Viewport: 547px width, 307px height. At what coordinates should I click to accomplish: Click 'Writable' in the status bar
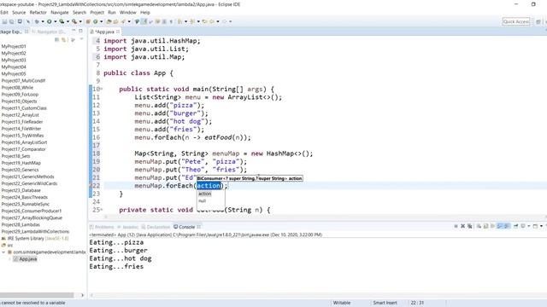[342, 303]
